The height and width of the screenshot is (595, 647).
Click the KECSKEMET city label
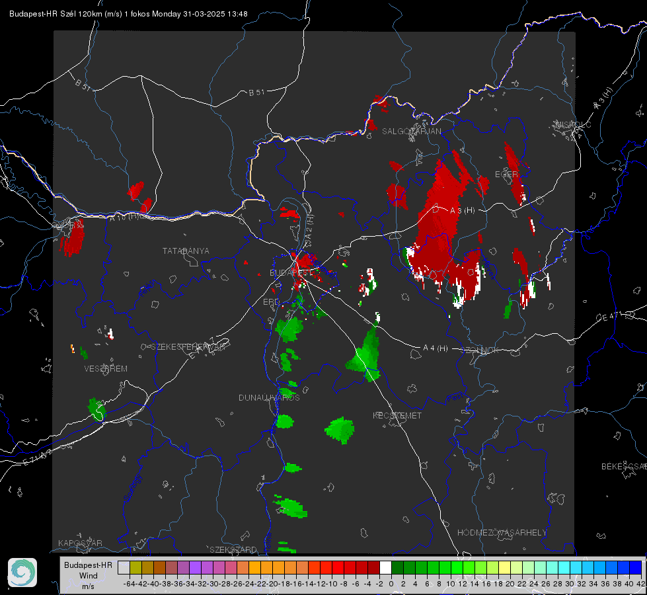pos(397,415)
